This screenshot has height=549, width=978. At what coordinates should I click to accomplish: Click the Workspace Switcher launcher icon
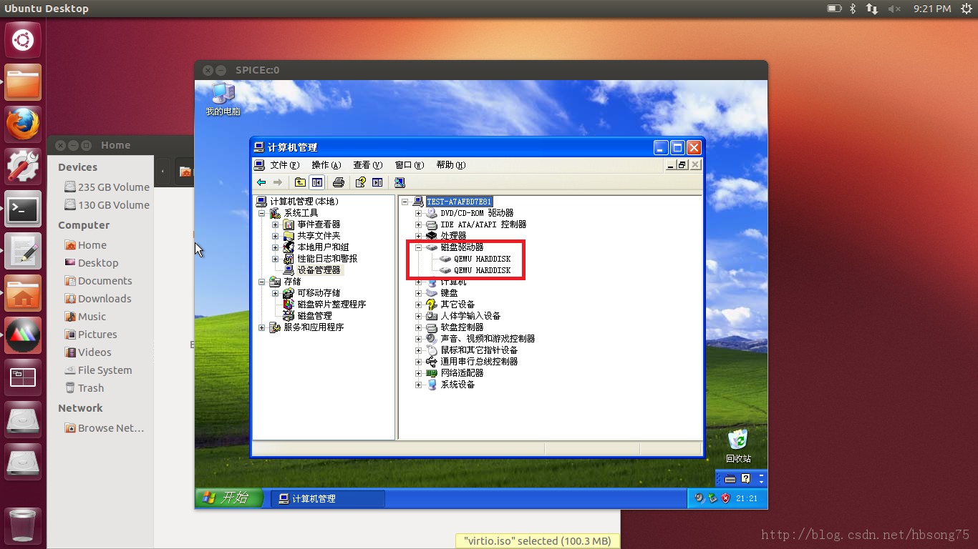tap(23, 377)
